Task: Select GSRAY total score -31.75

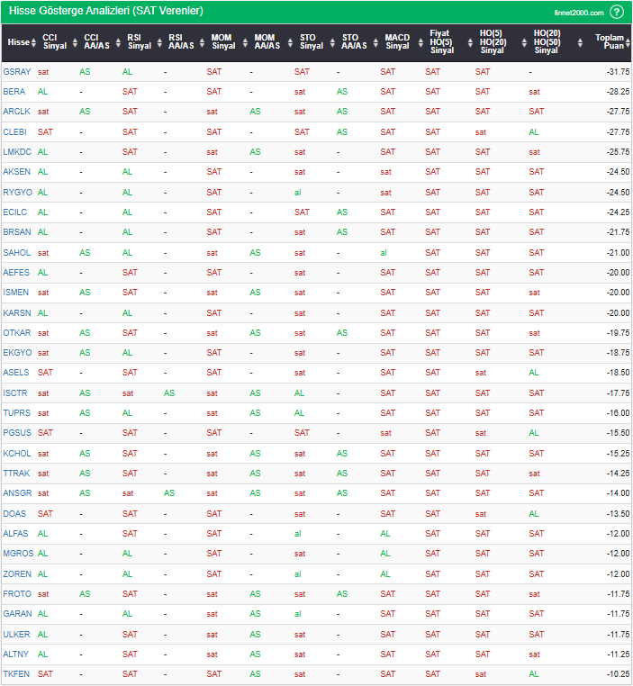Action: click(x=618, y=72)
